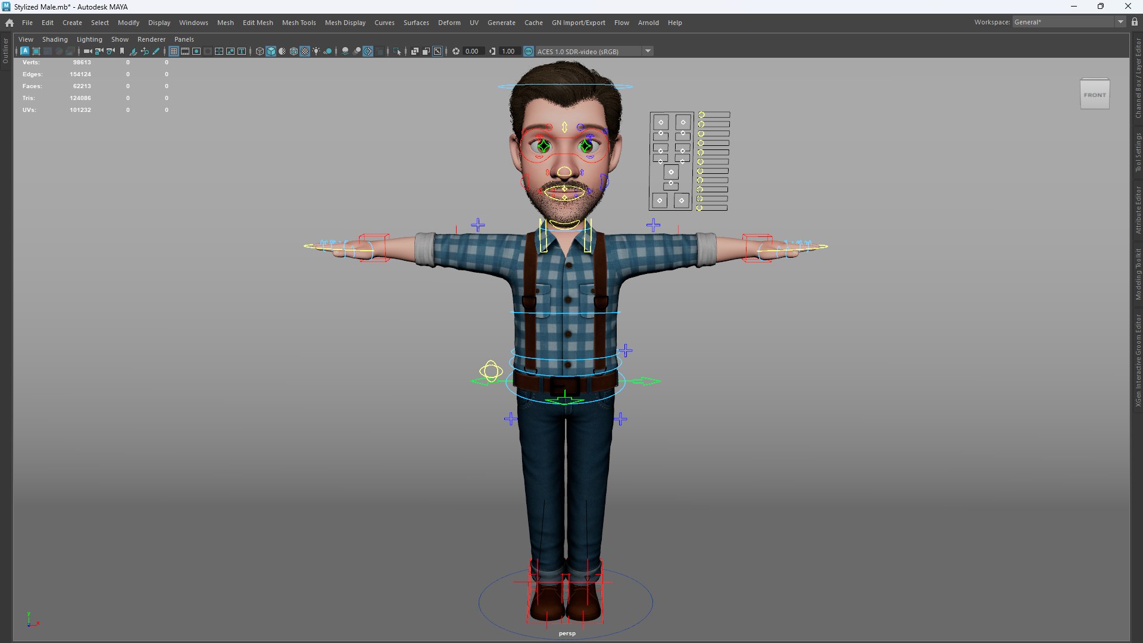This screenshot has height=643, width=1143.
Task: Expand the Channel Box / Layer Editor tab
Action: [1138, 78]
